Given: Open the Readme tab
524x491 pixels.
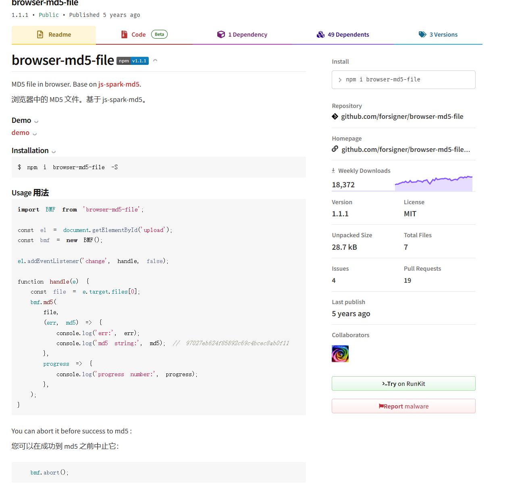Looking at the screenshot, I should (54, 35).
